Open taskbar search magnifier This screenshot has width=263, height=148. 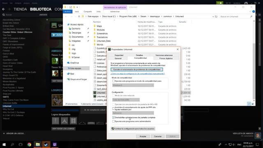12,144
